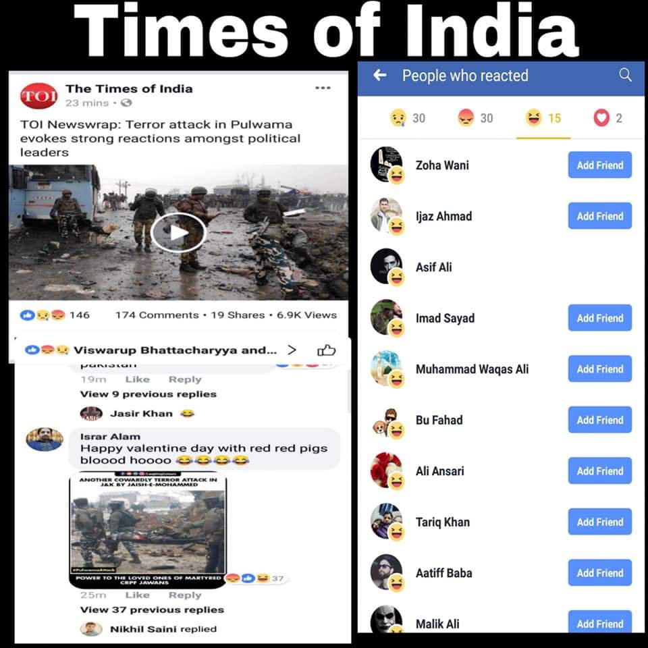Open the three-dot post options menu
The height and width of the screenshot is (648, 648).
323,88
